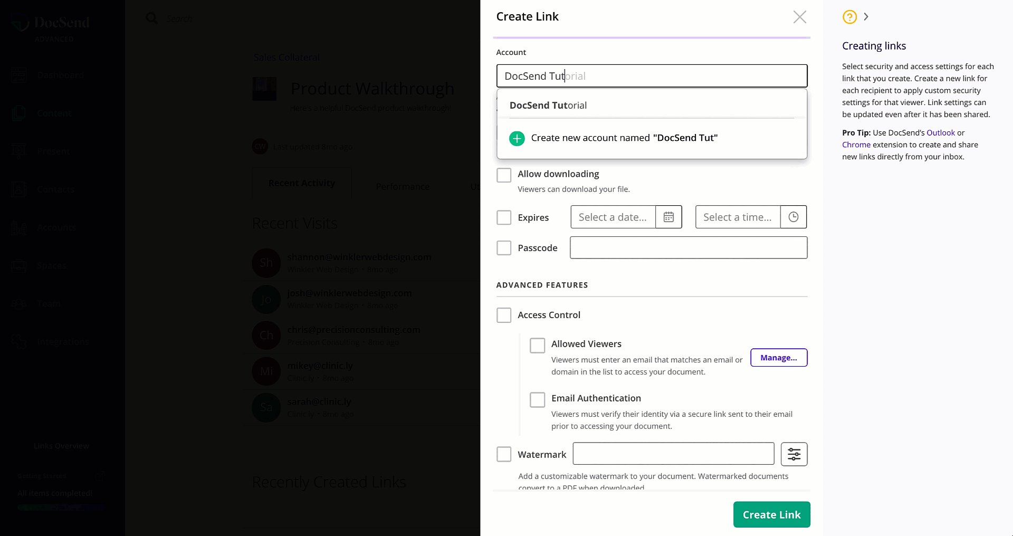Click the yellow help question mark icon
This screenshot has height=536, width=1013.
[x=849, y=17]
